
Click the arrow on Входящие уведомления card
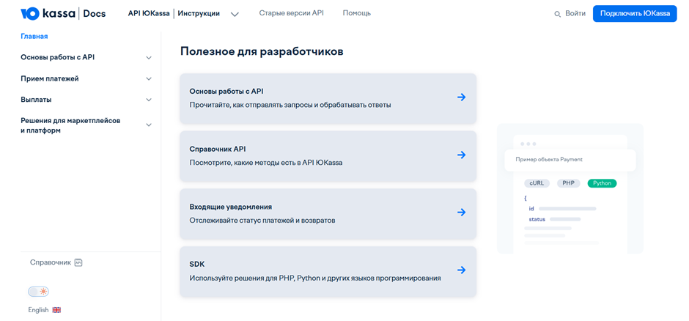click(x=461, y=213)
